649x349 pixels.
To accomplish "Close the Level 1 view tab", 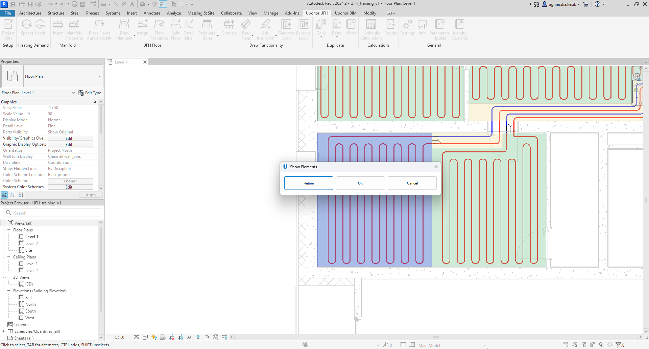I will [x=145, y=62].
